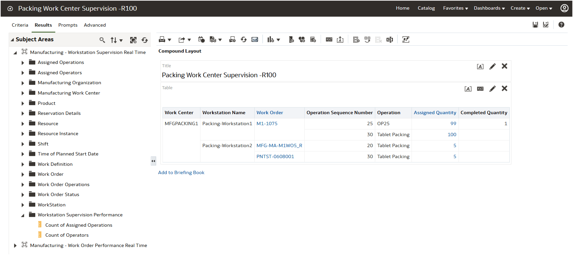This screenshot has width=573, height=255.
Task: Open the dashboard preview dropdown arrow
Action: tap(220, 40)
